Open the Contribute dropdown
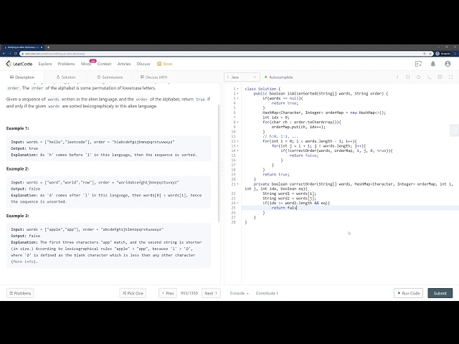 point(267,293)
